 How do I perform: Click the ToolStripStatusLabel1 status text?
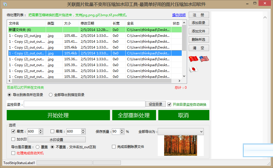(19, 163)
